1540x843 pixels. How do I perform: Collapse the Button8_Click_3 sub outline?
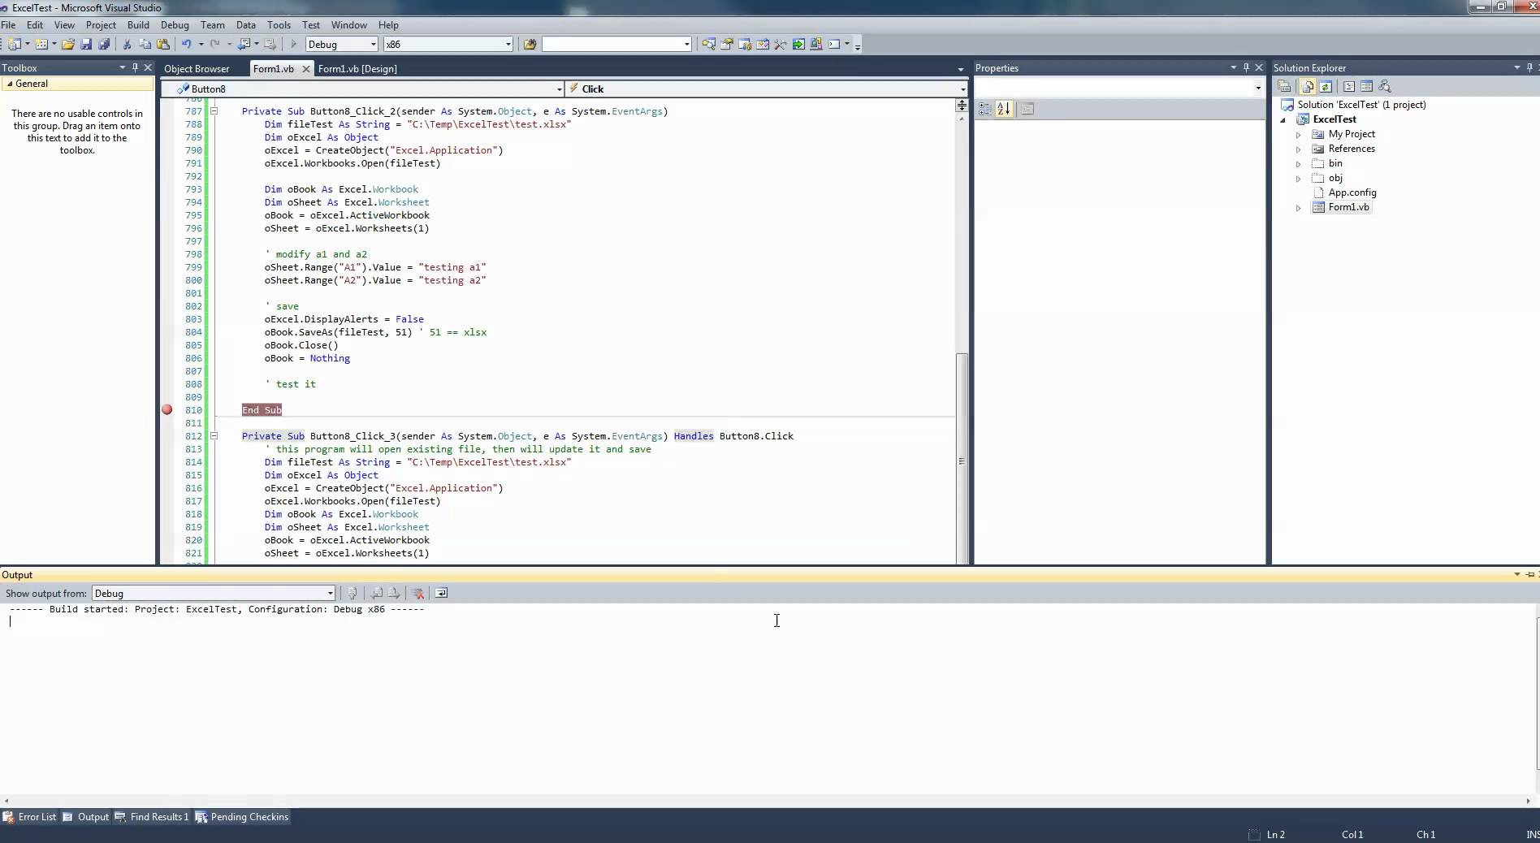pyautogui.click(x=214, y=436)
